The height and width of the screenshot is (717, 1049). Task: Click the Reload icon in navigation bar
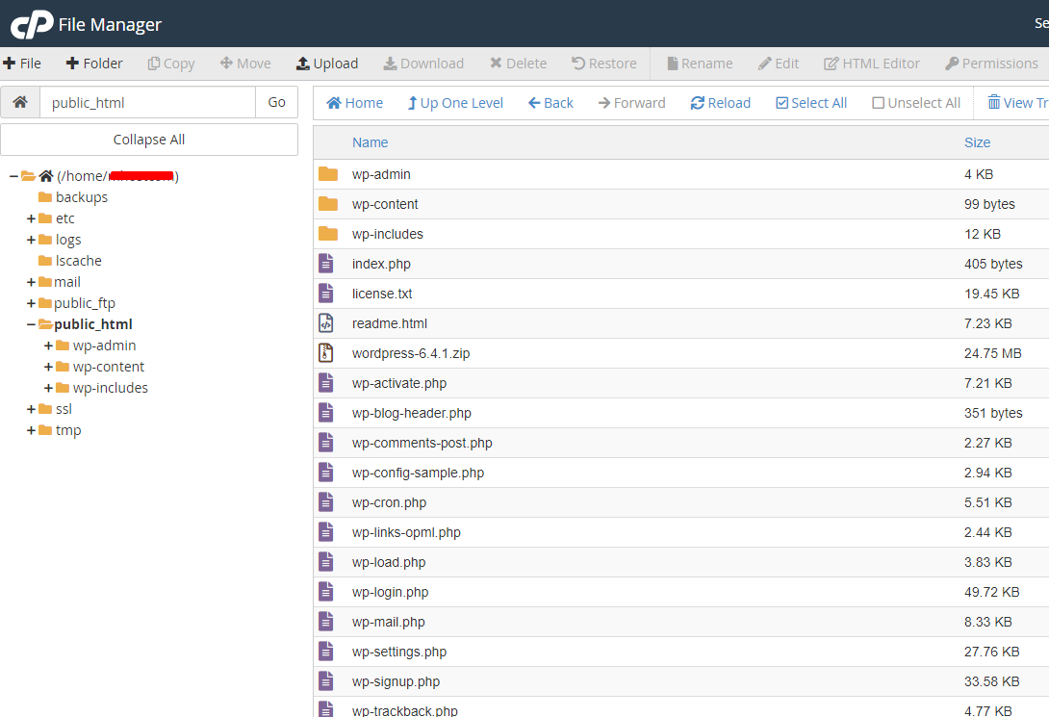tap(698, 103)
